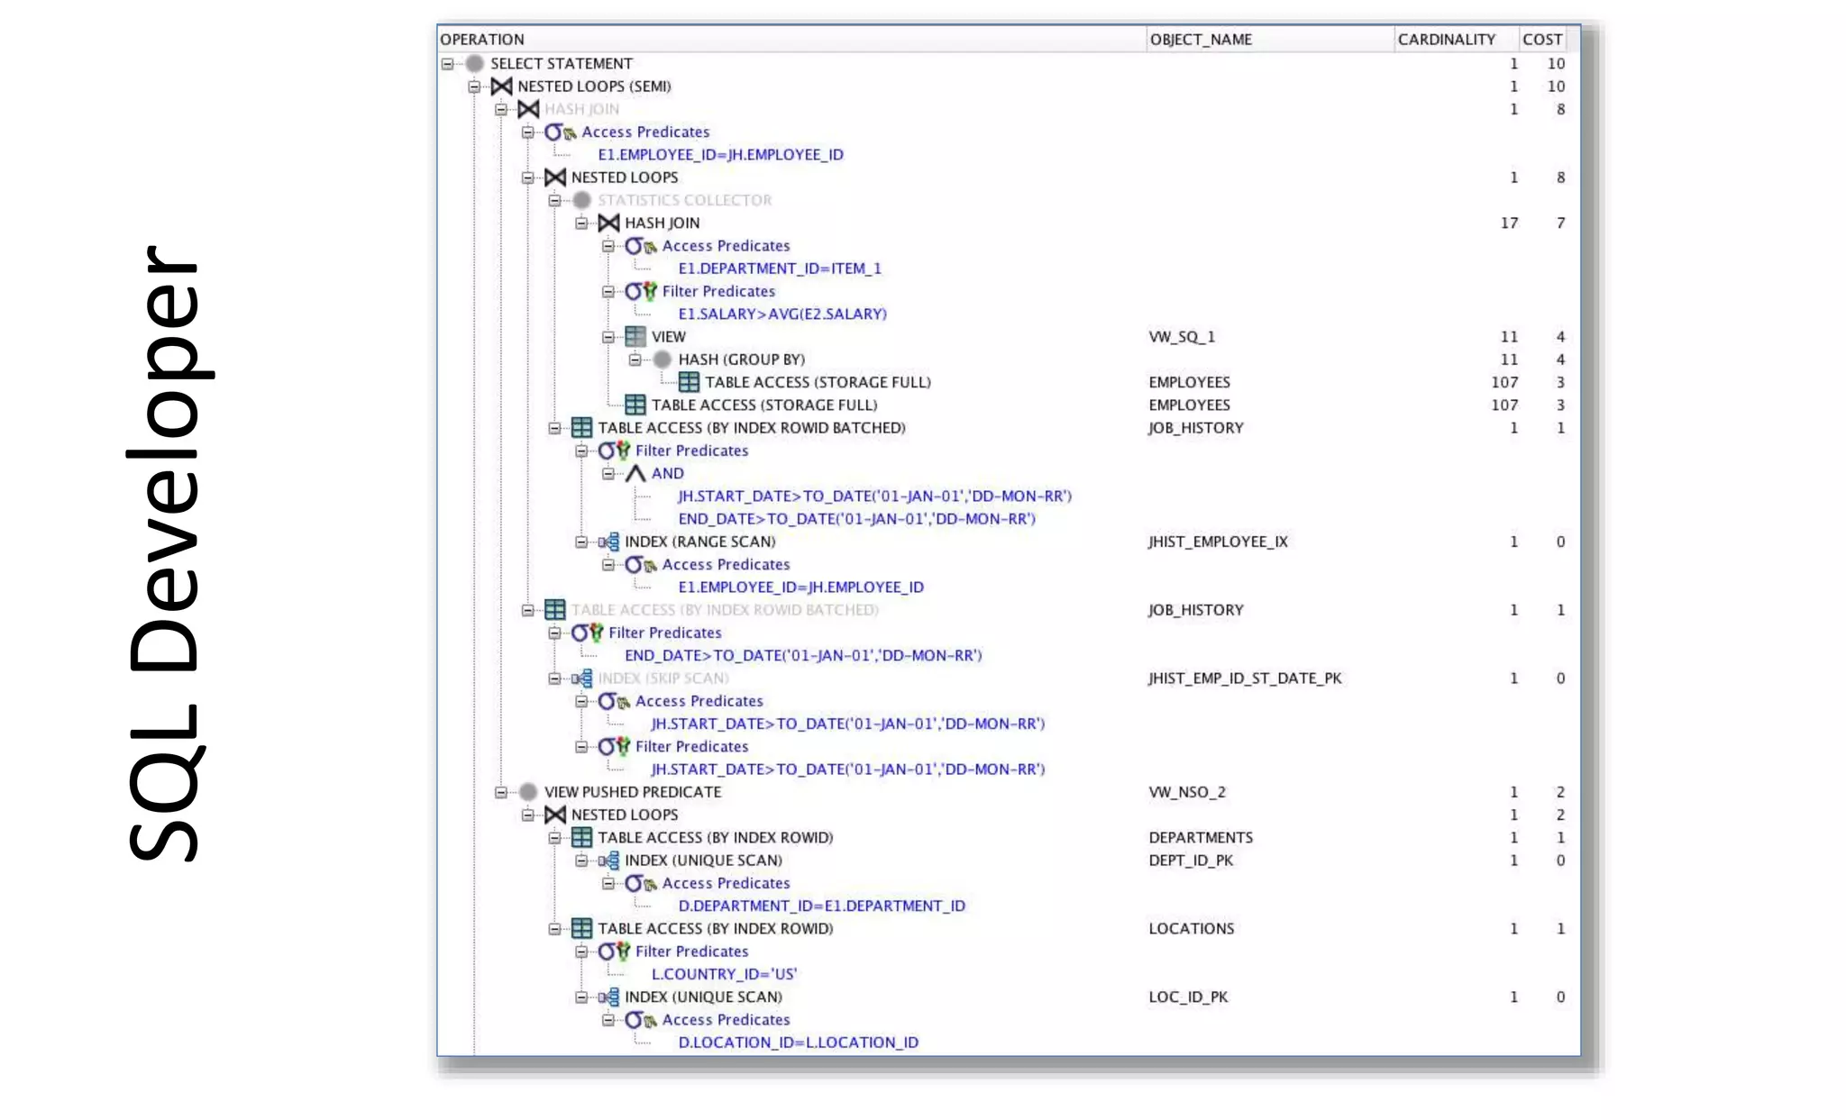
Task: Click the VIEW icon for VW_SQ_1
Action: tap(635, 336)
